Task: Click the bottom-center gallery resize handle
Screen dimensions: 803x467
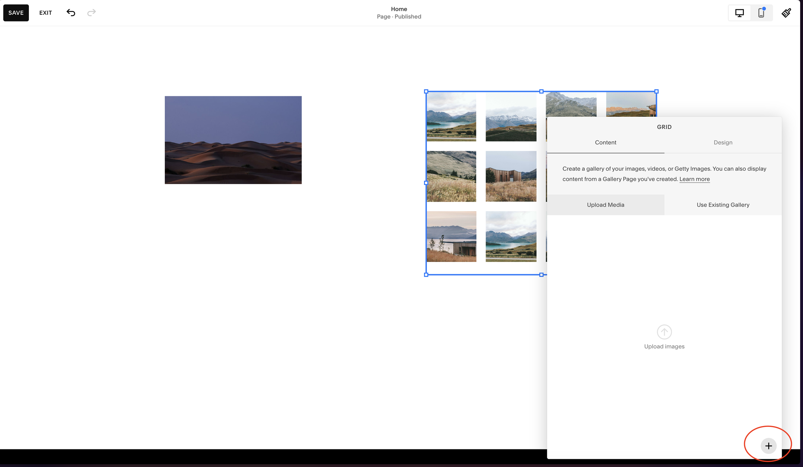Action: [541, 275]
